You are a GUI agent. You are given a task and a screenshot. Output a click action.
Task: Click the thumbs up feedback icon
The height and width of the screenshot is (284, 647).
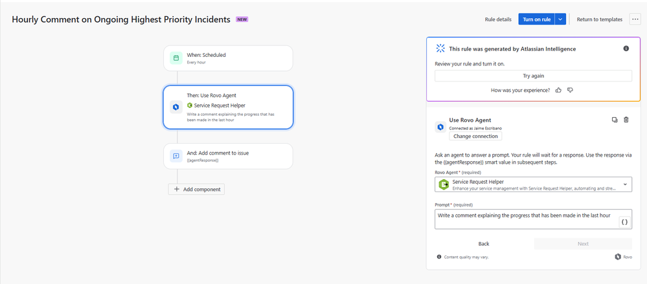pyautogui.click(x=558, y=90)
